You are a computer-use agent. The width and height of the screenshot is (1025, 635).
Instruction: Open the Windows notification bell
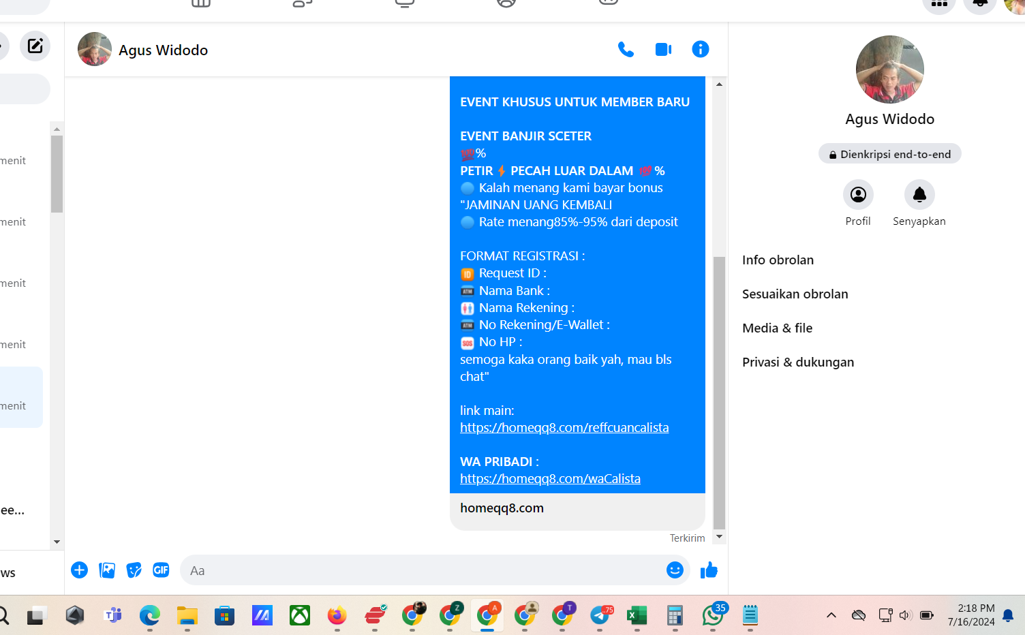coord(1009,616)
